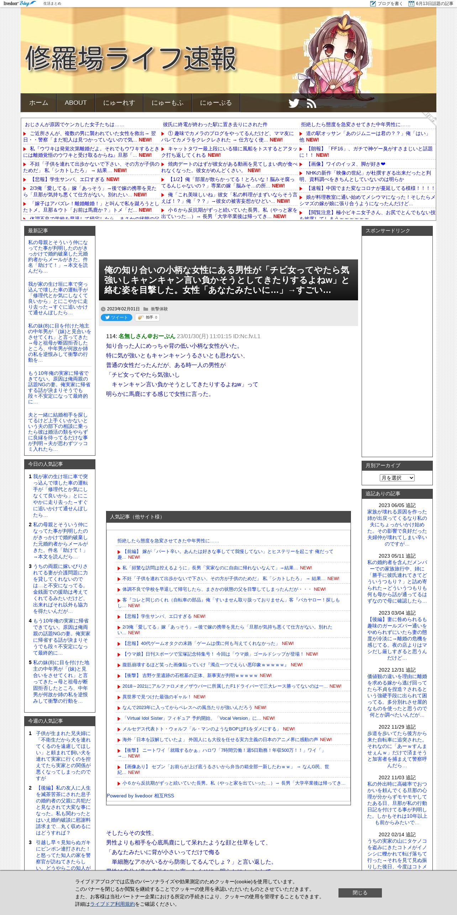Image resolution: width=457 pixels, height=915 pixels.
Task: Open 人気記事 item 【ウマ娘】日刊スポーツで宝塚記念特集号
Action: (x=213, y=654)
